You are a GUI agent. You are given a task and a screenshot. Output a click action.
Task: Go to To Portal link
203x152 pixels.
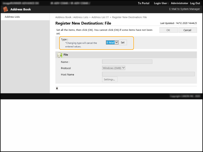click(x=144, y=3)
